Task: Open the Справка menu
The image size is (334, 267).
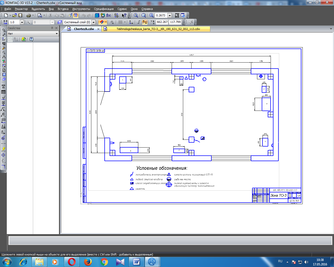Action: [x=147, y=9]
